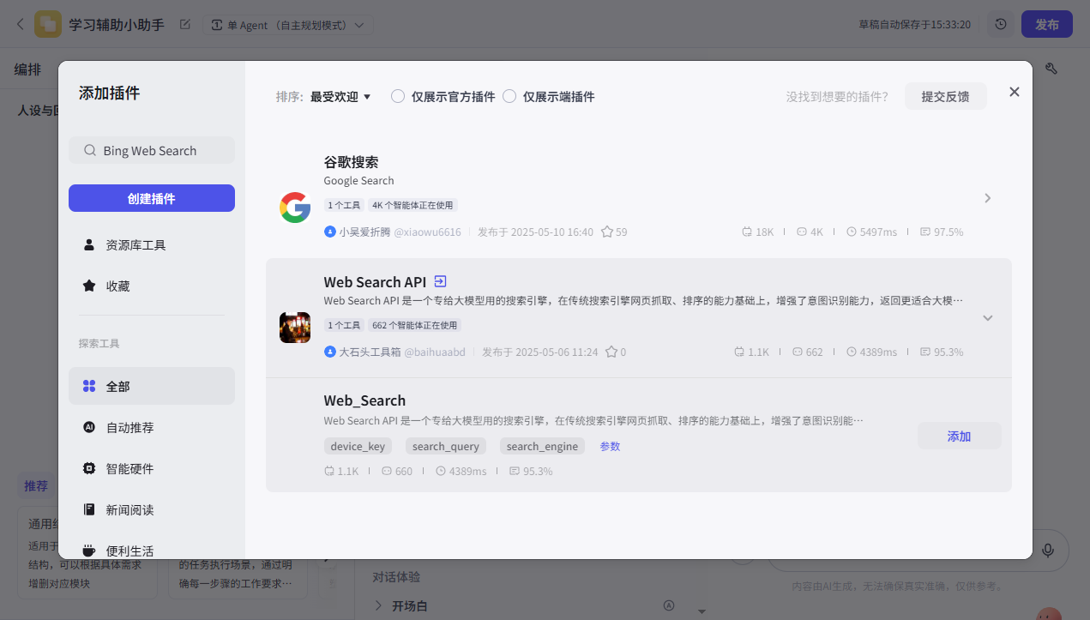Screen dimensions: 1090x620
Task: Enable the 仅展示官方插件 filter
Action: point(397,96)
